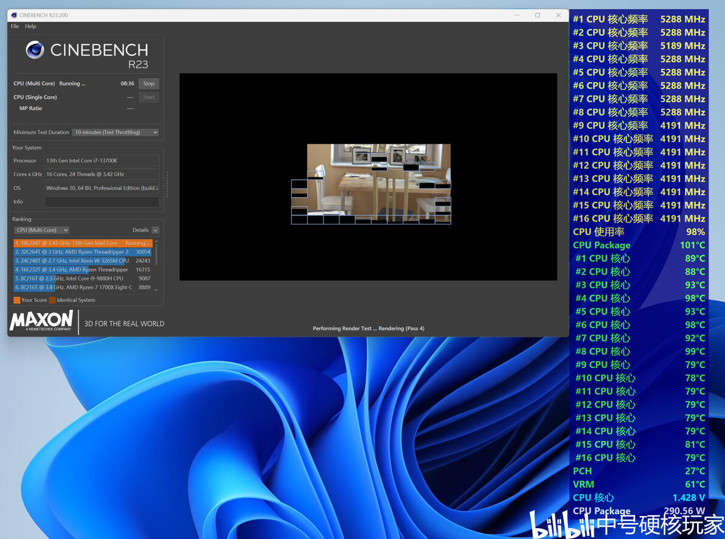
Task: Click the PCH 27°C reading
Action: point(695,471)
